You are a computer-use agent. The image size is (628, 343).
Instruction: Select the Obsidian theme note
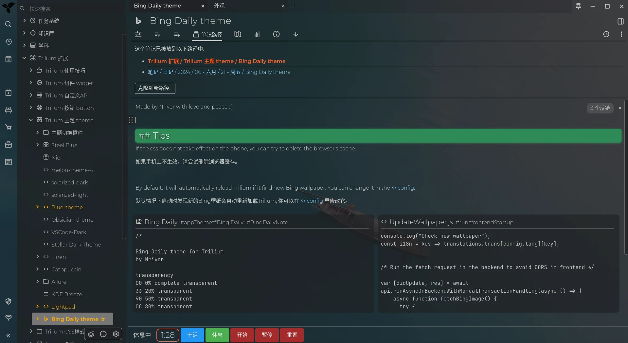72,219
